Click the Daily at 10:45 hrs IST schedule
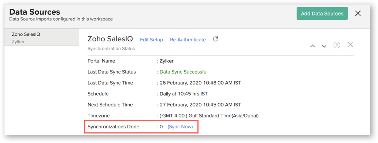 [184, 94]
